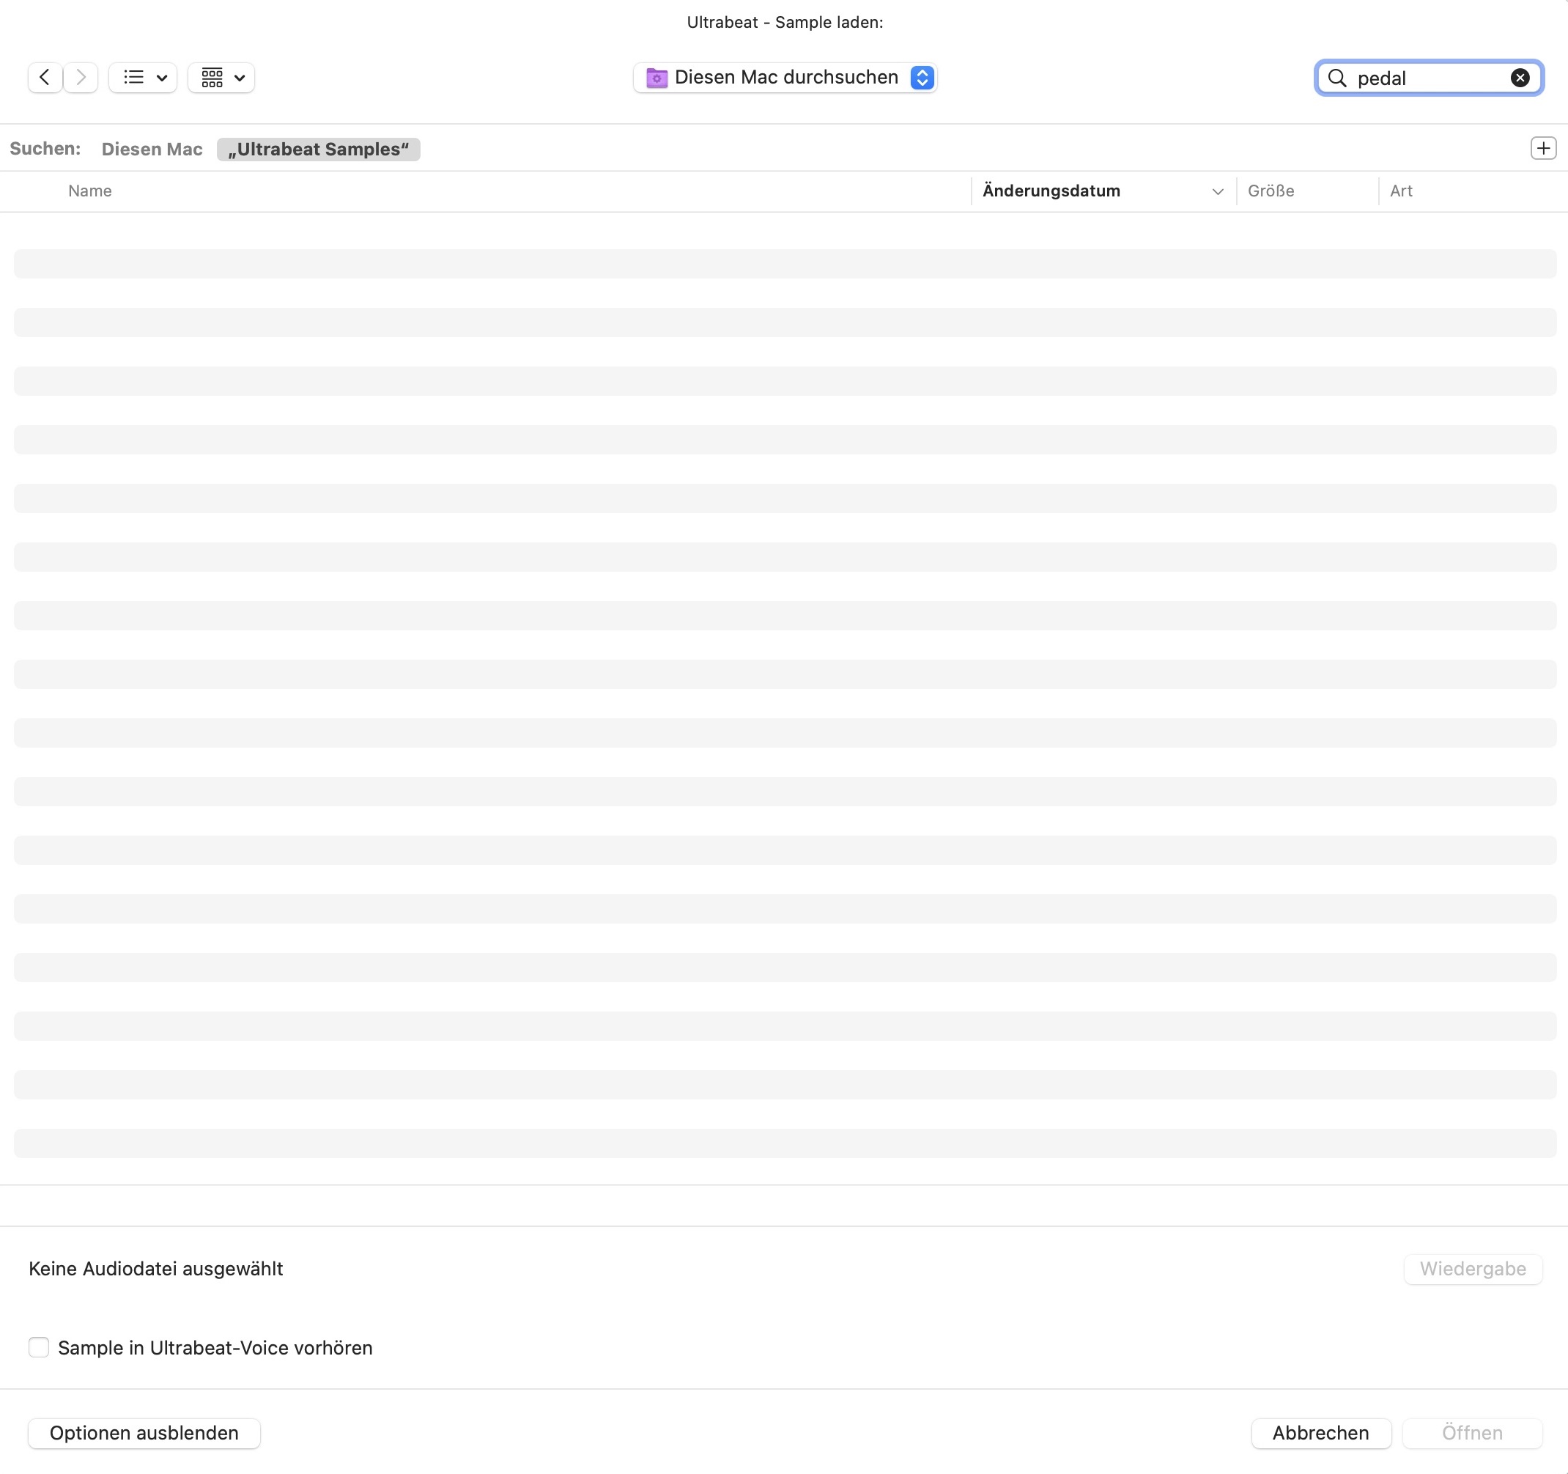Clear the search field with X icon

(x=1519, y=78)
